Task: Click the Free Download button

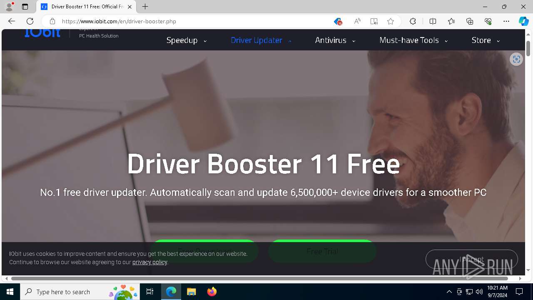Action: 204,251
